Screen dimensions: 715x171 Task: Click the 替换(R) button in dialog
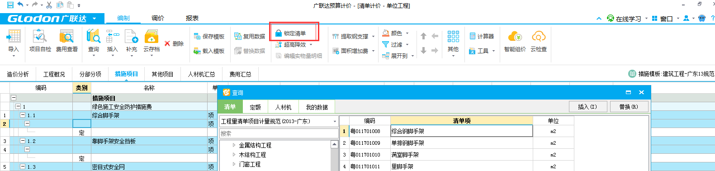tap(629, 107)
